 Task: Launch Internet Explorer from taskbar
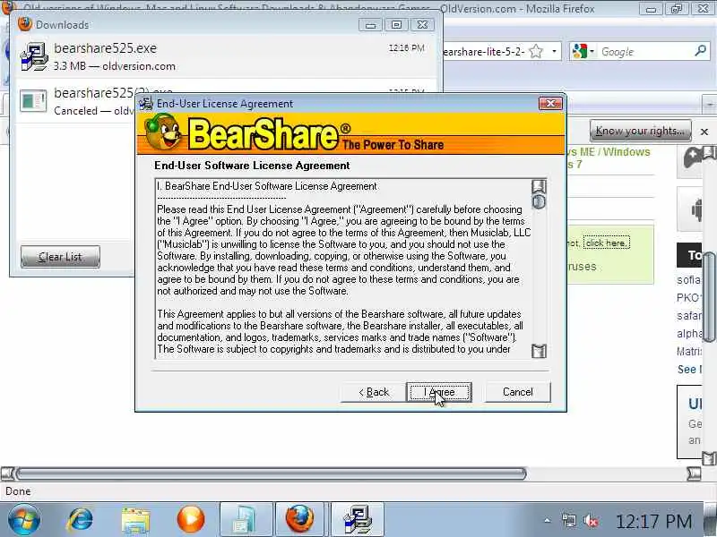[x=81, y=519]
